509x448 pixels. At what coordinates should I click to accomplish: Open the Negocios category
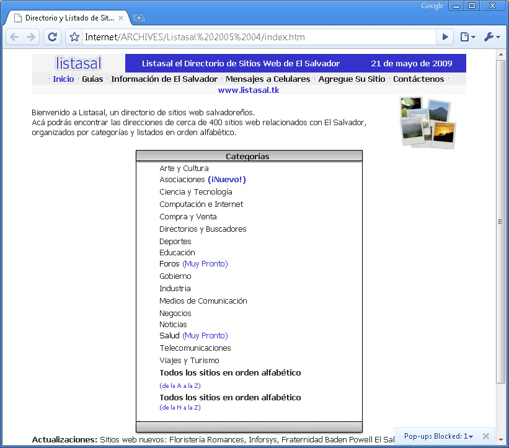tap(175, 314)
